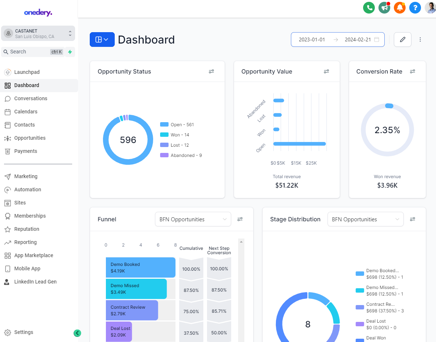Image resolution: width=436 pixels, height=342 pixels.
Task: Click the 2.35% conversion donut chart
Action: (387, 130)
